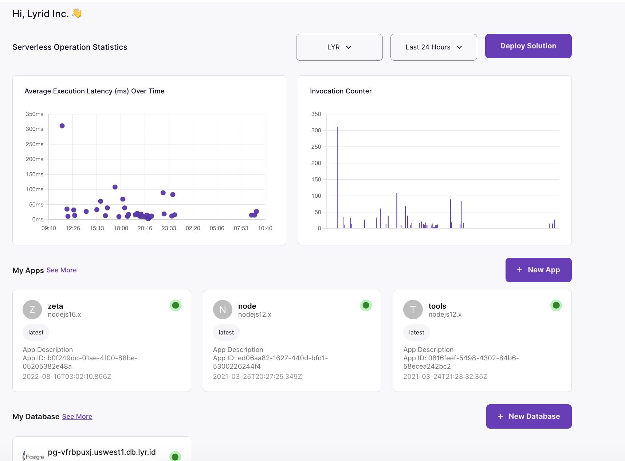
Task: Click the green status indicator on zeta
Action: [176, 305]
